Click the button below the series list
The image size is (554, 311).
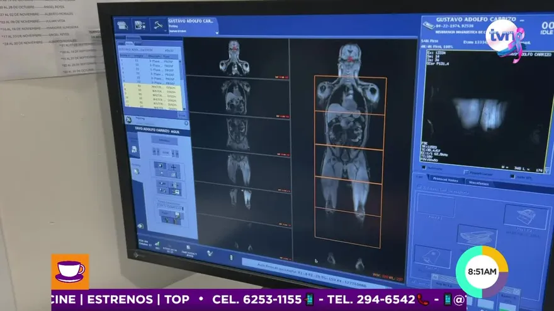tap(181, 116)
